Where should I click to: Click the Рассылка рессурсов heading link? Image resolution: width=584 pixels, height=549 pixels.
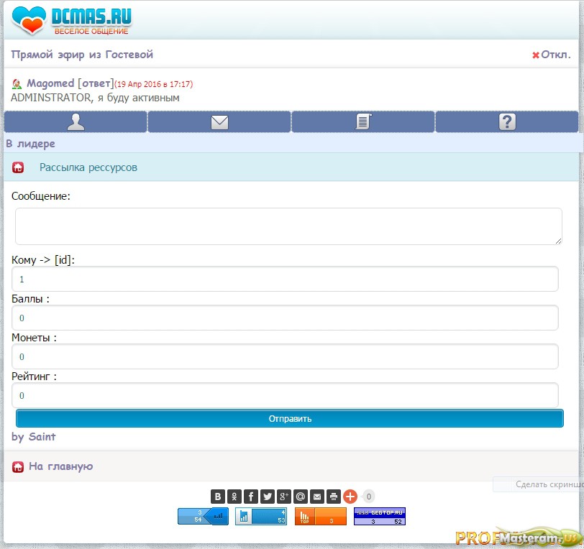pyautogui.click(x=88, y=167)
